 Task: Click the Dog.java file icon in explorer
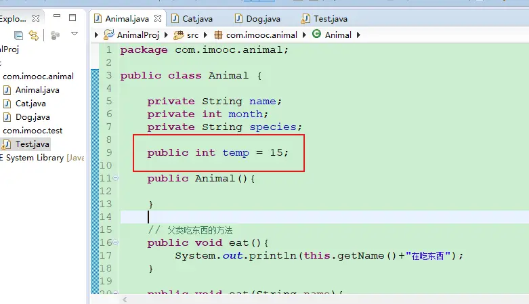point(7,117)
